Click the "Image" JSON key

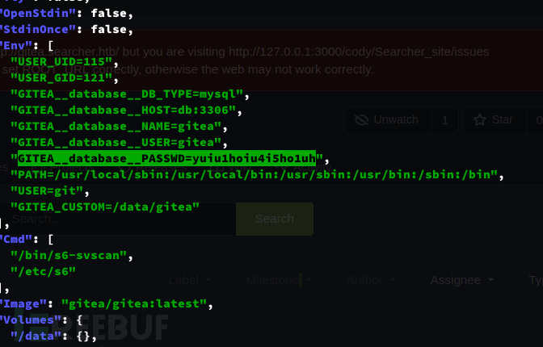click(24, 304)
